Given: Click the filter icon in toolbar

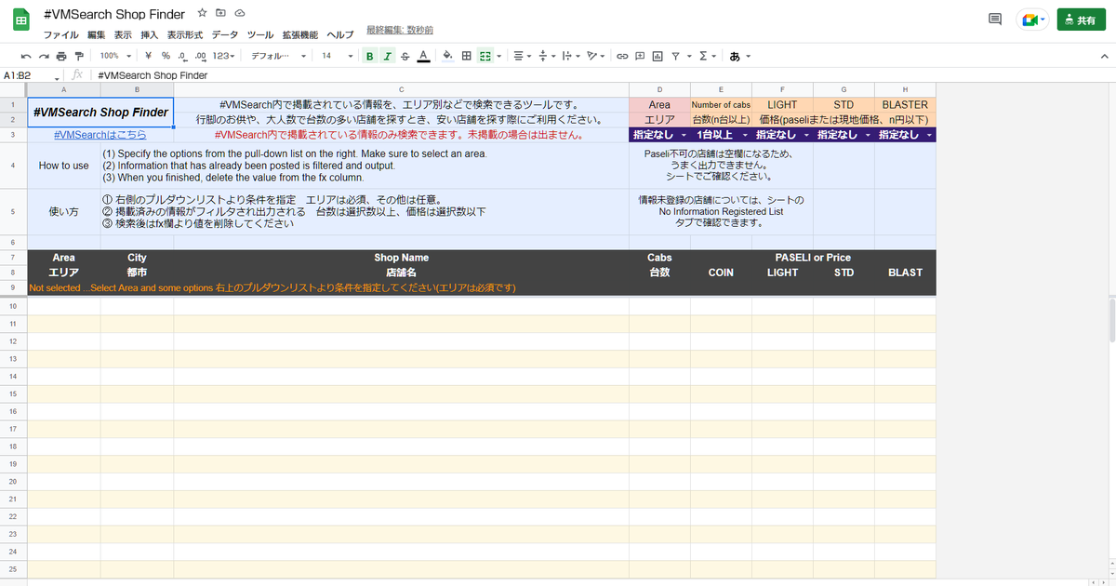Looking at the screenshot, I should [x=675, y=56].
